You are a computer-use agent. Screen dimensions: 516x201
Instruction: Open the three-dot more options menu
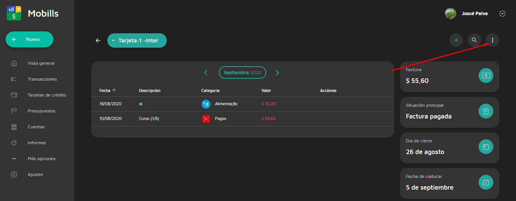(x=492, y=40)
